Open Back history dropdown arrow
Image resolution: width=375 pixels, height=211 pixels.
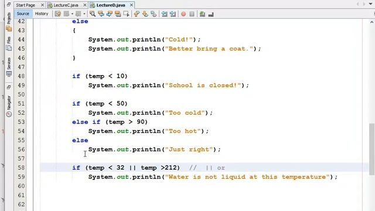click(x=72, y=14)
